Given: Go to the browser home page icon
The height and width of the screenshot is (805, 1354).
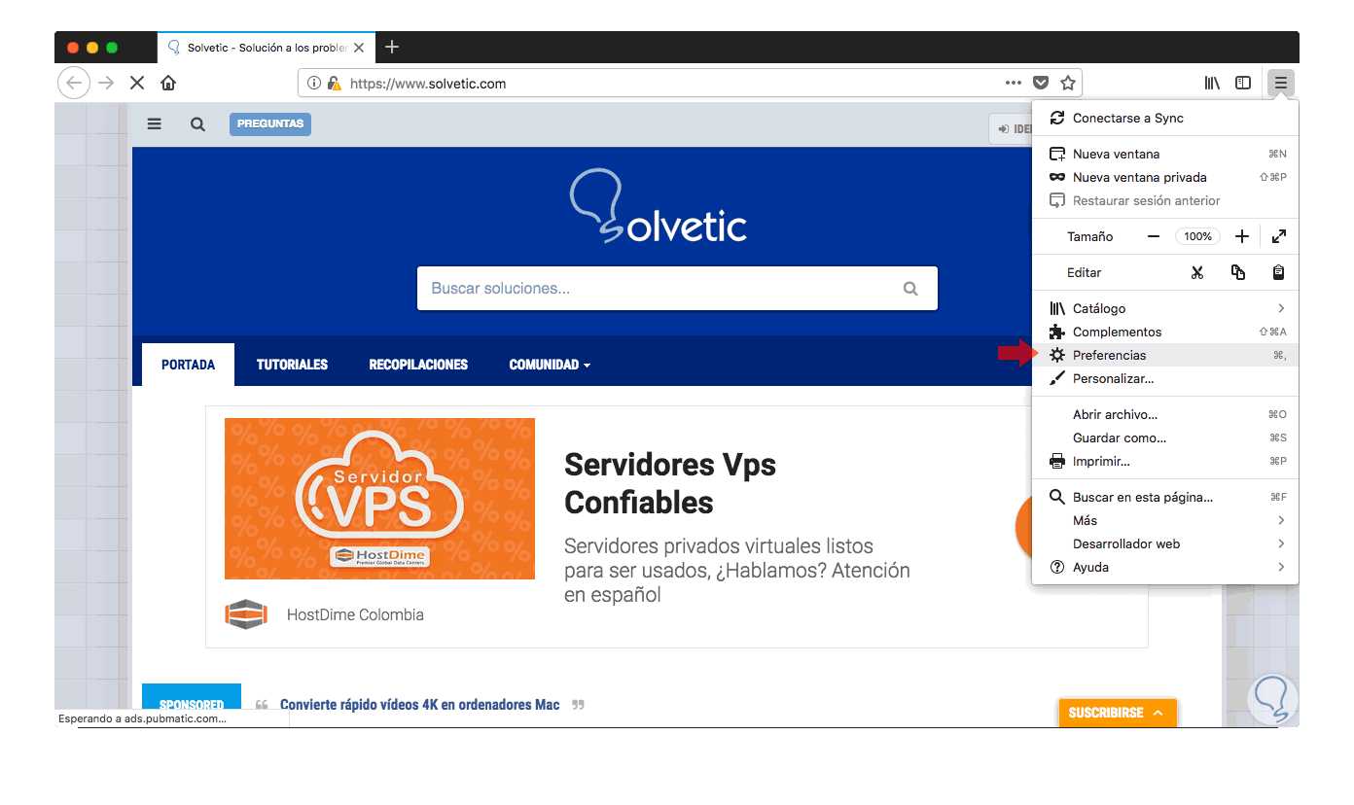Looking at the screenshot, I should click(x=168, y=83).
